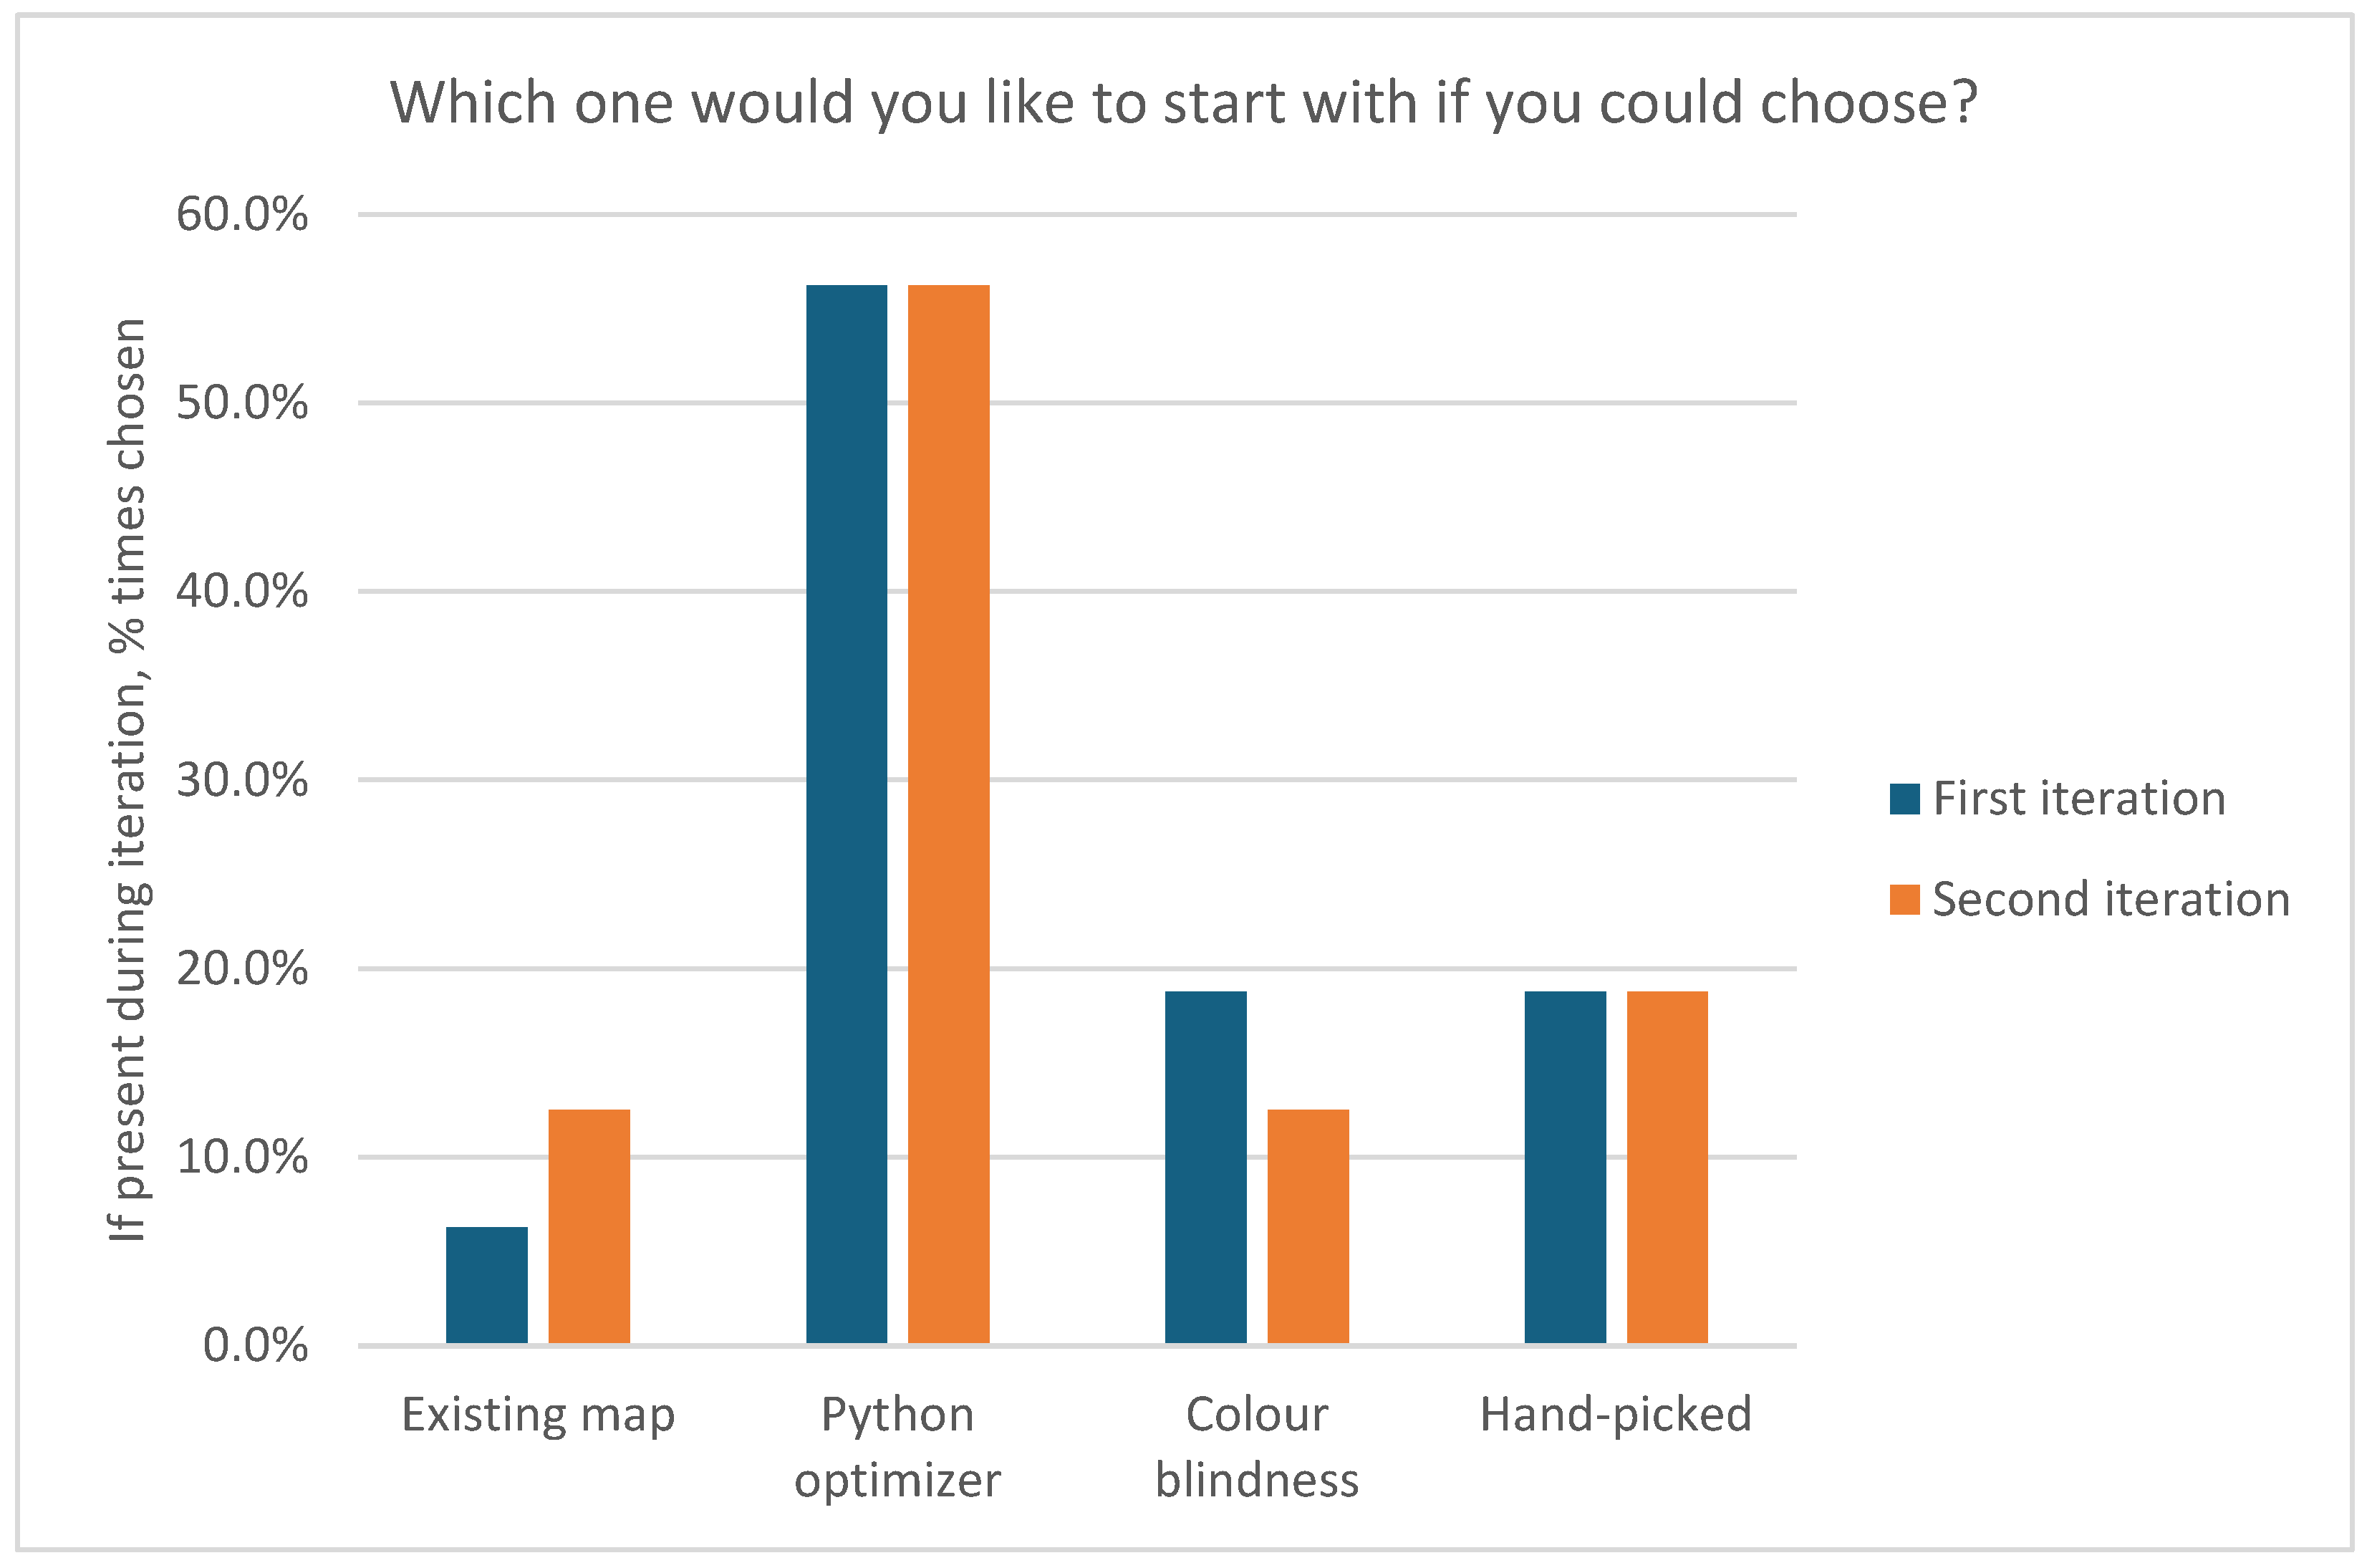Click the Existing map axis label

coord(538,1416)
